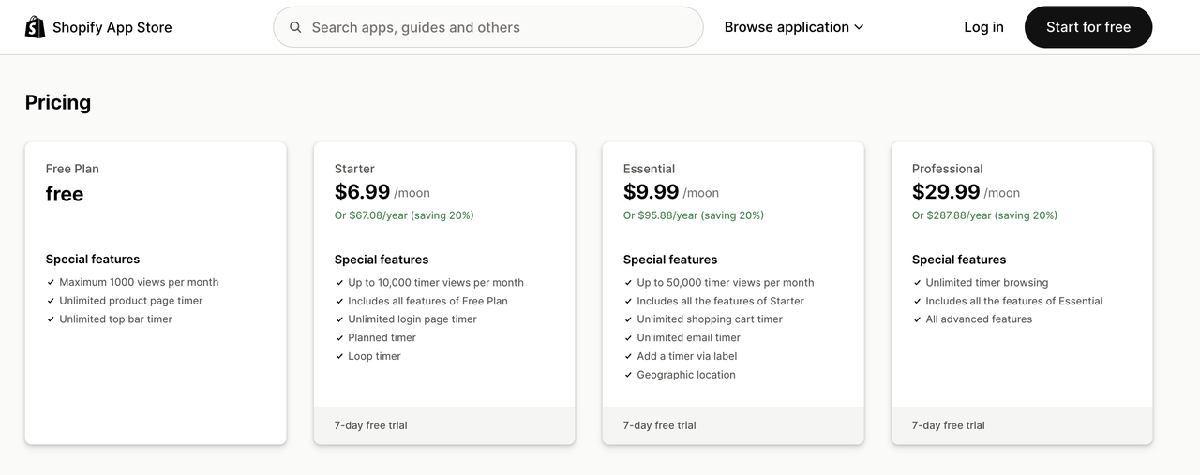Click checkmark next to Loop timer
1200x475 pixels.
pos(339,357)
